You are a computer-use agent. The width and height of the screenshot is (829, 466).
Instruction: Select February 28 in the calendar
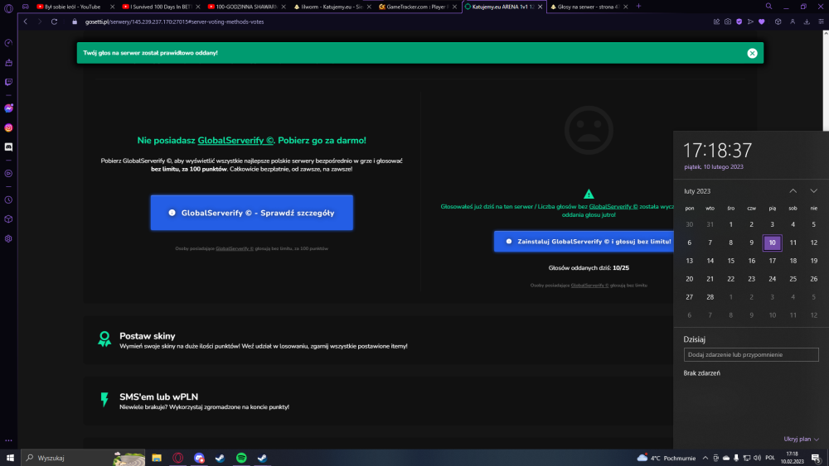(x=710, y=297)
